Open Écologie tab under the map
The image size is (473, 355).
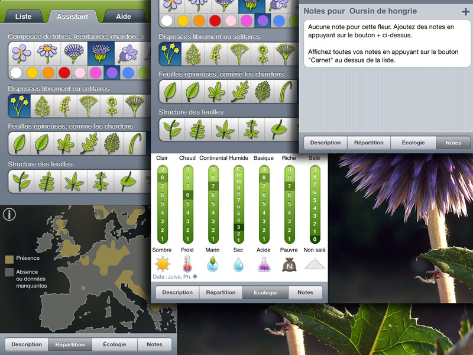click(x=115, y=344)
